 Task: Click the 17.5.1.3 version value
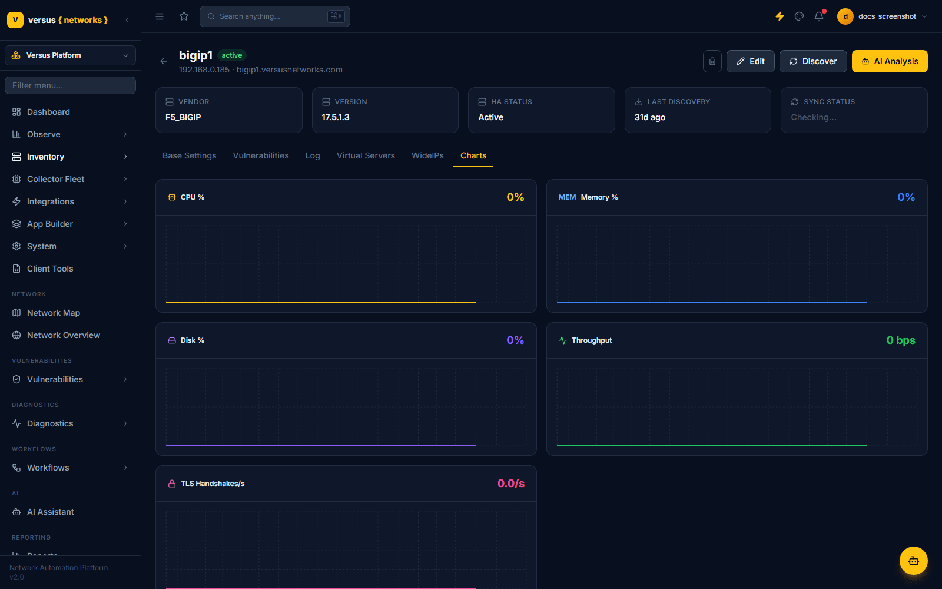click(x=336, y=117)
